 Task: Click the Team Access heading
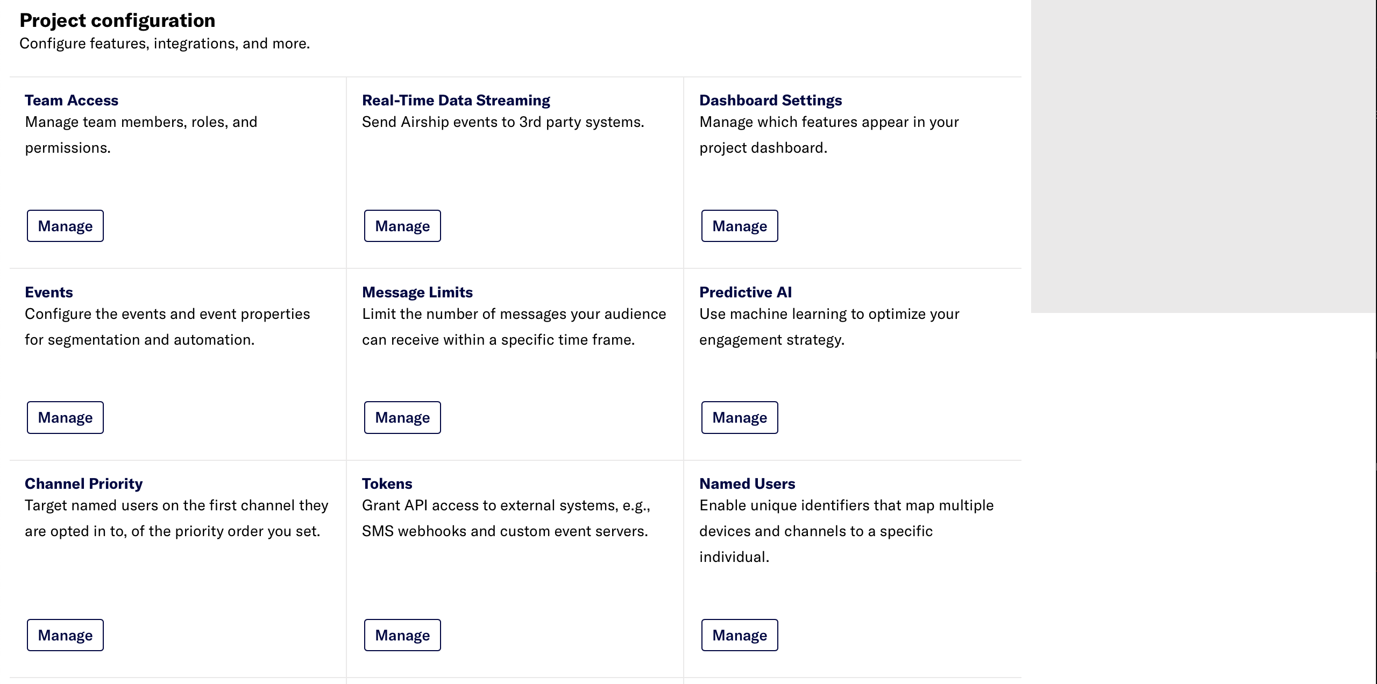click(72, 101)
